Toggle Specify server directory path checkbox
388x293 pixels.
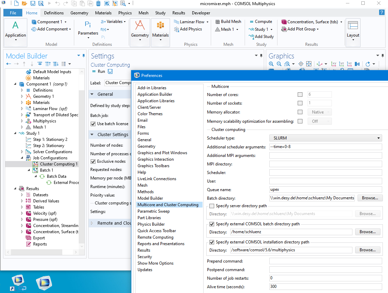pos(212,206)
